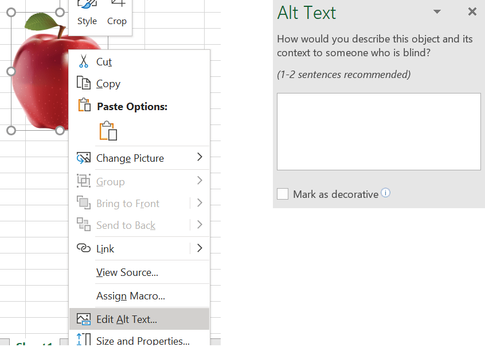485x347 pixels.
Task: Click the Style brush icon
Action: 87,5
